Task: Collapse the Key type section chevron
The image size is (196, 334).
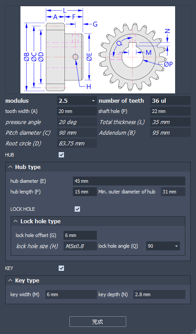Action: click(x=10, y=281)
